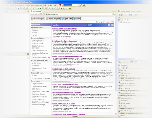Collapse the Delphi Projects | WebServices category

(x=119, y=78)
